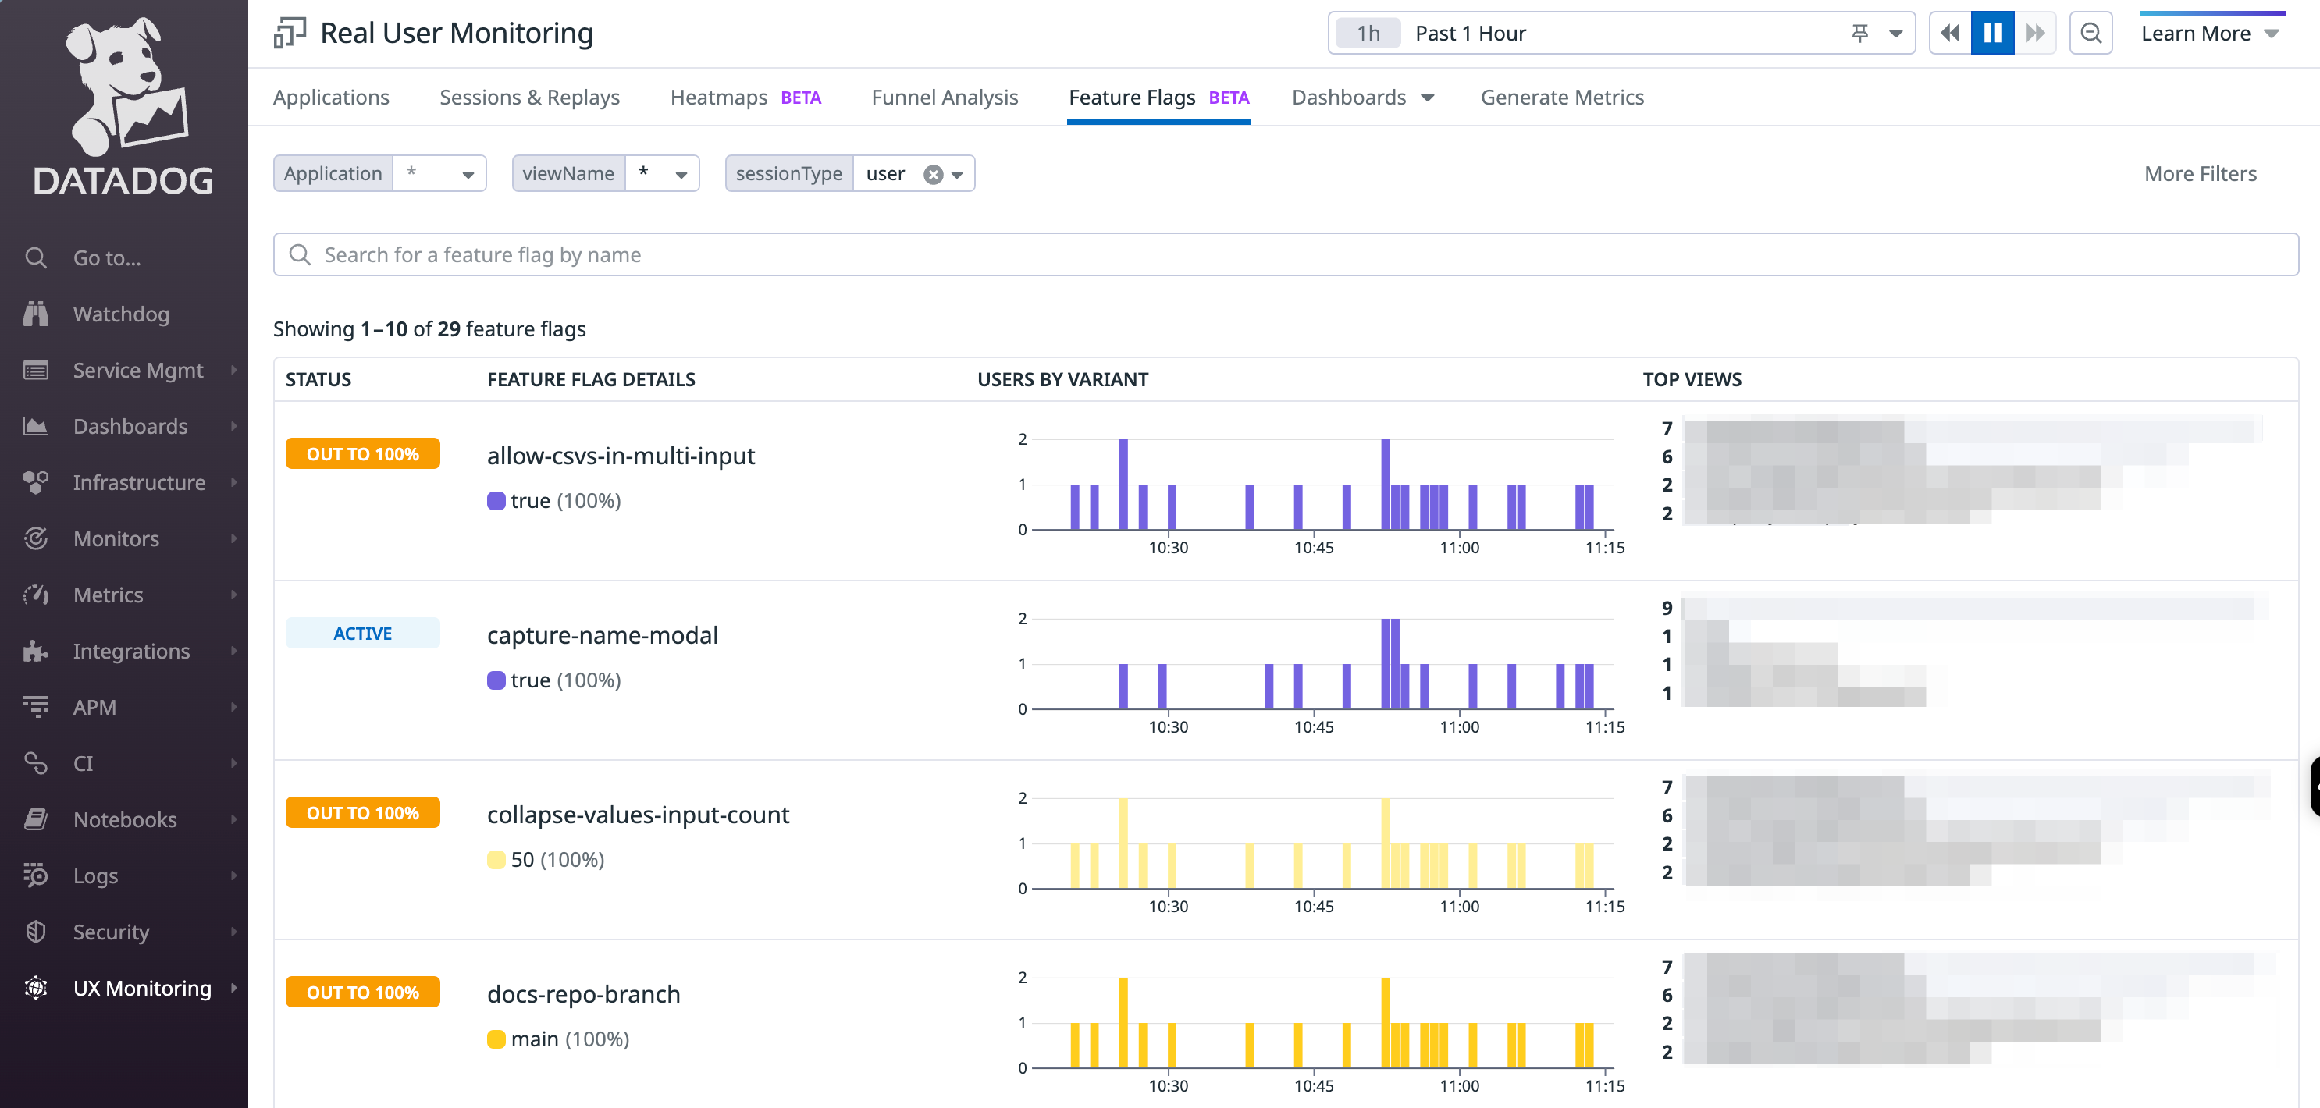Expand the viewName filter dropdown
2320x1108 pixels.
coord(684,173)
